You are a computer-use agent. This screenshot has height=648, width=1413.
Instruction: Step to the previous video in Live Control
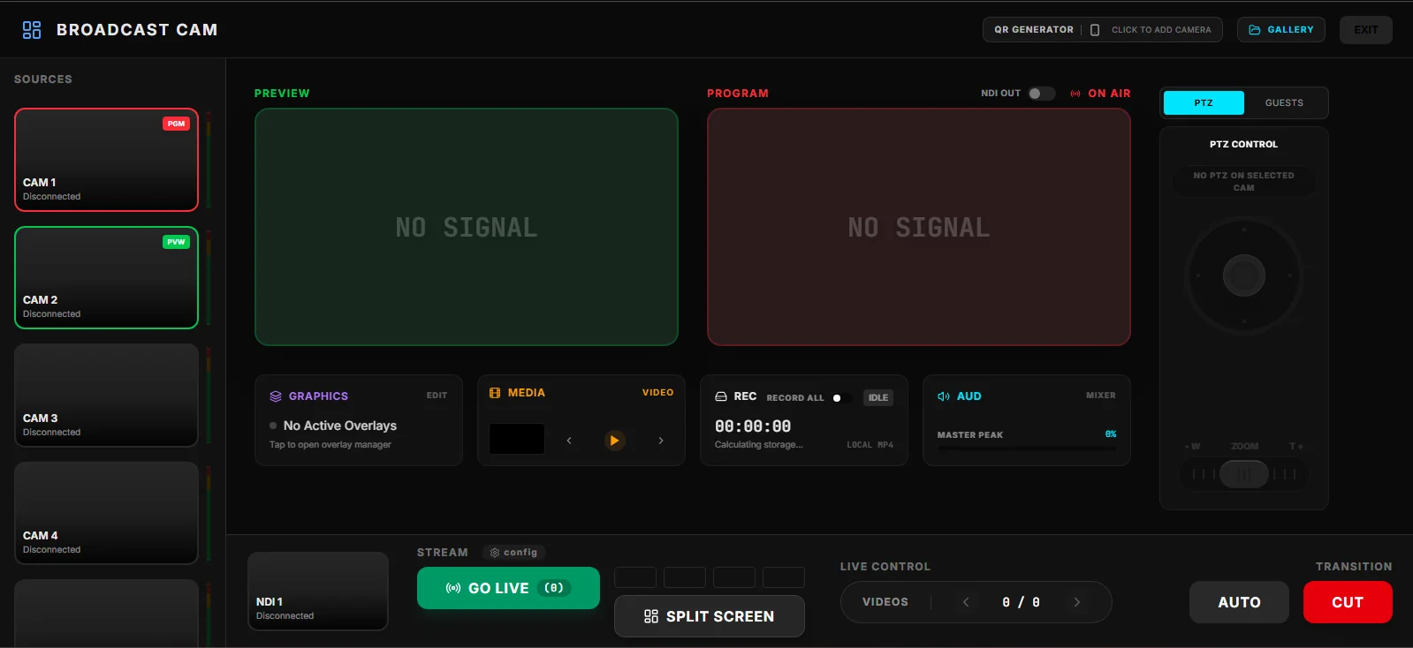click(966, 602)
